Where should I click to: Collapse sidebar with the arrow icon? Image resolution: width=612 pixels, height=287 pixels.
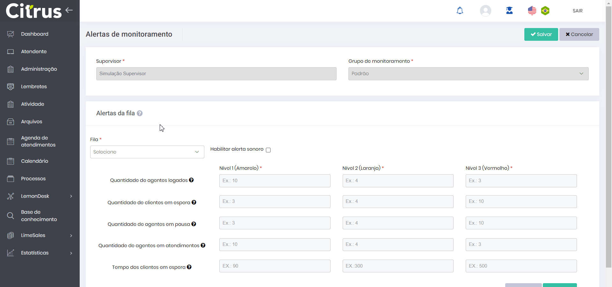tap(69, 10)
